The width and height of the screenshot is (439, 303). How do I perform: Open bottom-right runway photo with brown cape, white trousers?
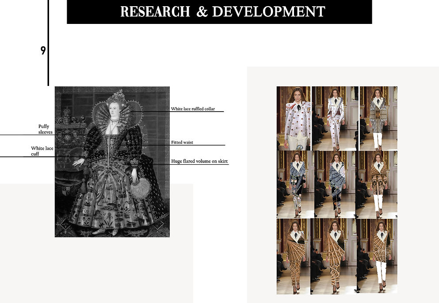point(377,256)
